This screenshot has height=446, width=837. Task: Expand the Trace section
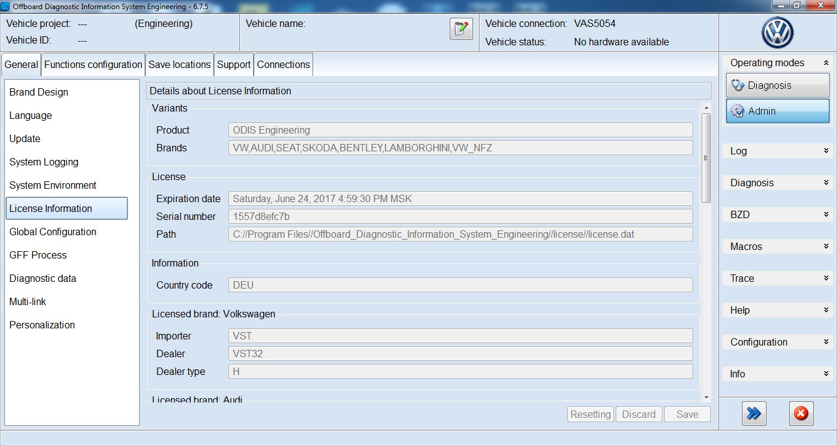(826, 278)
